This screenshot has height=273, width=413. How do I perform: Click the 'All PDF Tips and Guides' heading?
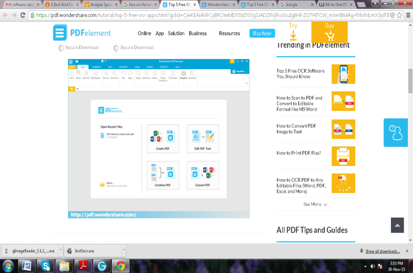pyautogui.click(x=312, y=230)
